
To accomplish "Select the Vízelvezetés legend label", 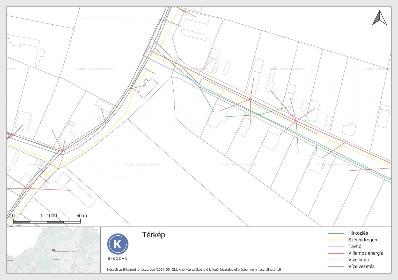I will 361,266.
